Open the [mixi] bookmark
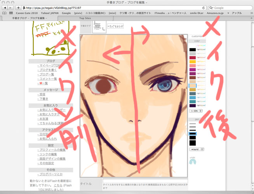Image resolution: width=254 pixels, height=194 pixels. [112, 13]
